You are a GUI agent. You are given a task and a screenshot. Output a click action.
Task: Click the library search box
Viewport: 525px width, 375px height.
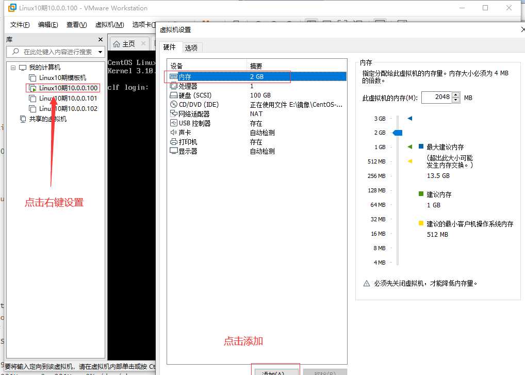pos(56,52)
